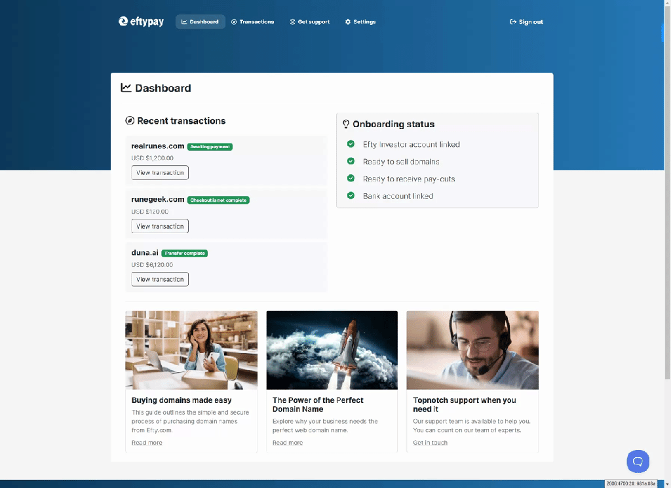Click the eftypay logo
This screenshot has height=488, width=671.
pyautogui.click(x=141, y=22)
